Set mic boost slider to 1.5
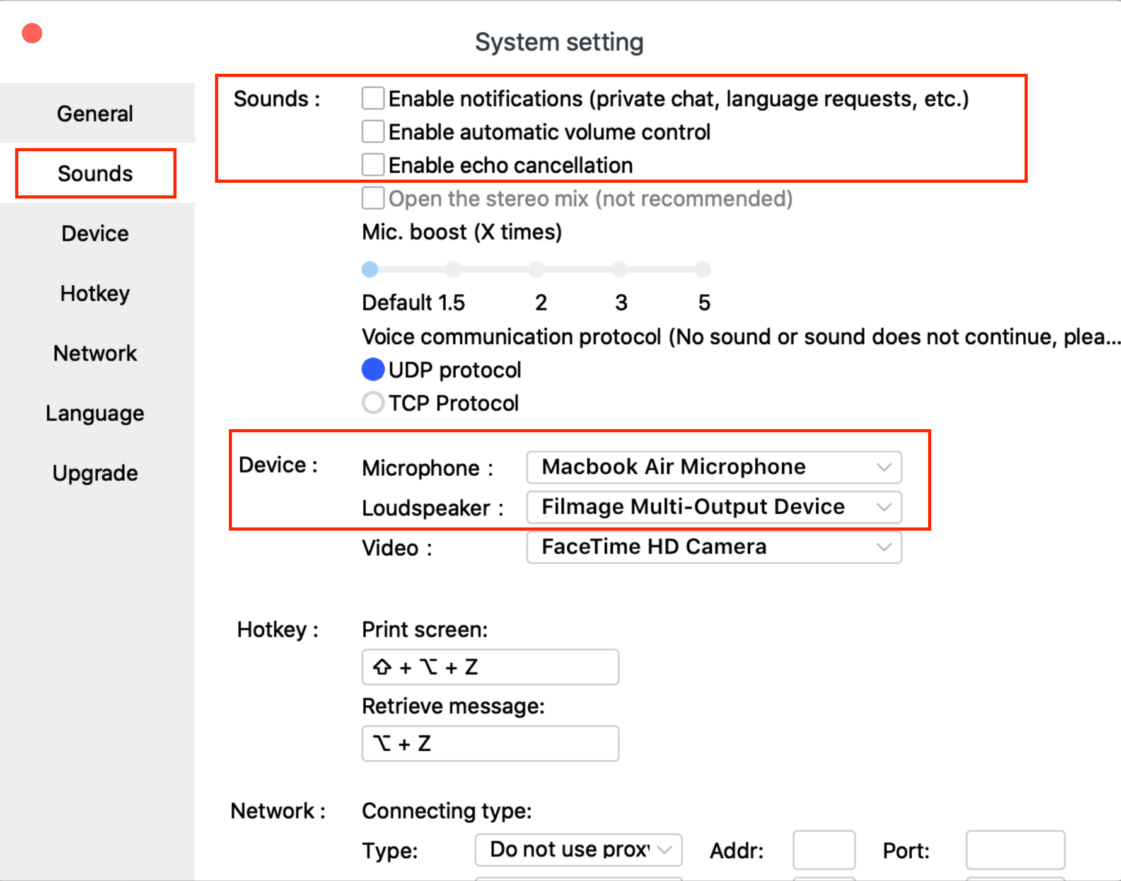 tap(453, 270)
